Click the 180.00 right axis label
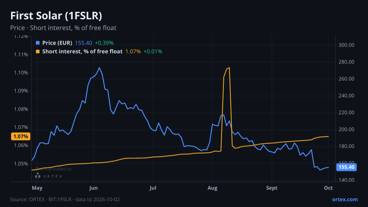 [347, 146]
